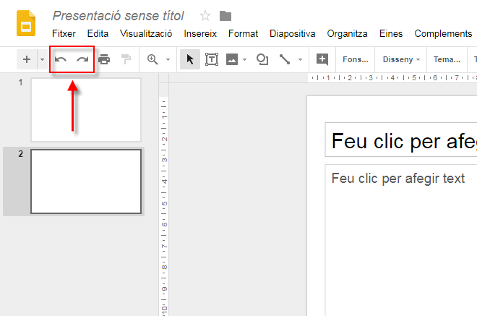This screenshot has width=477, height=316.
Task: Star the presentation
Action: pyautogui.click(x=205, y=15)
